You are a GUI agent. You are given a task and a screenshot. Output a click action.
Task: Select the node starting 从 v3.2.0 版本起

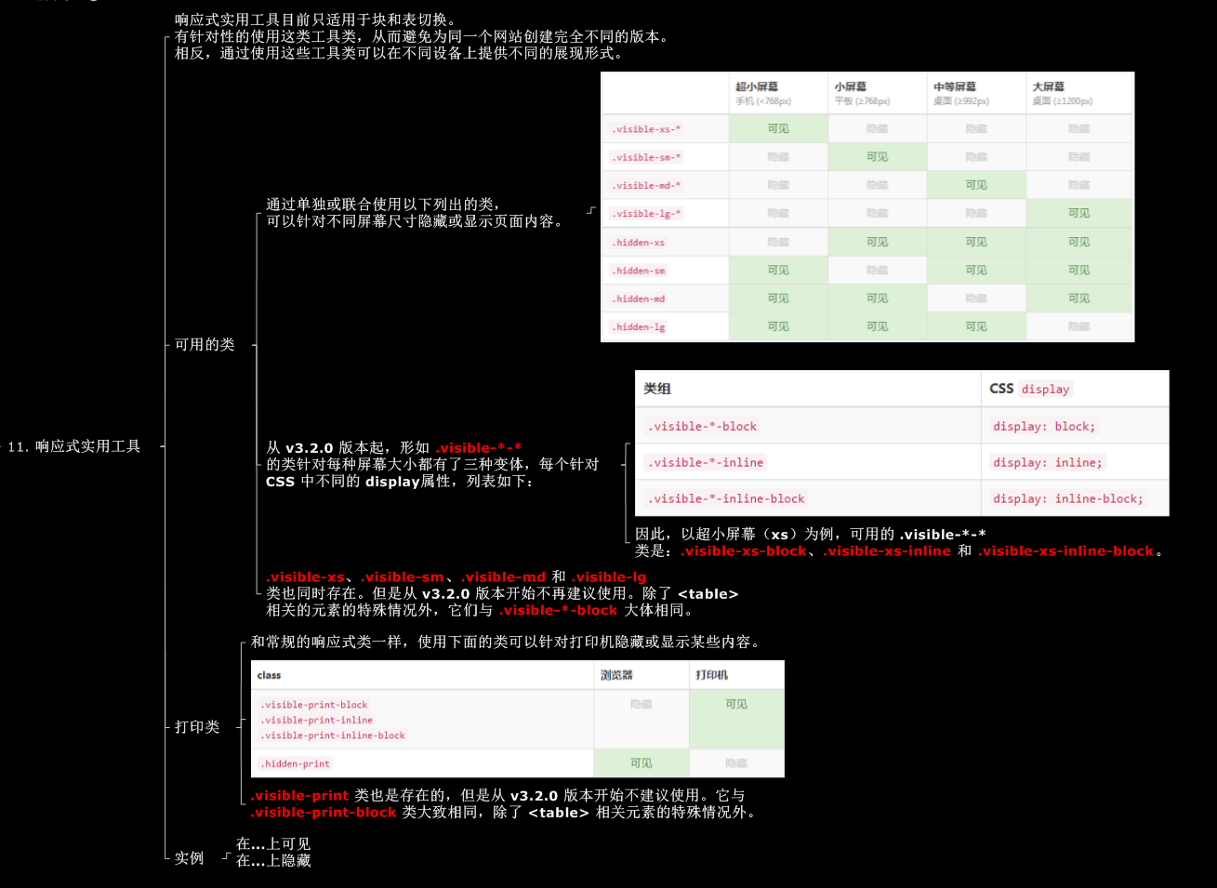(x=432, y=464)
